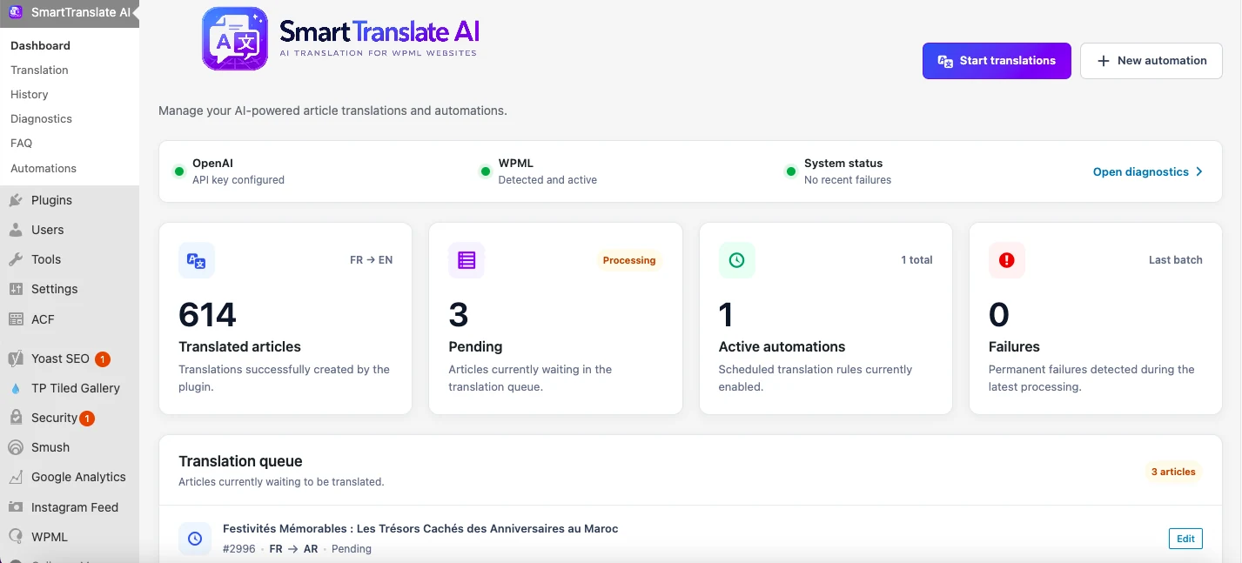Image resolution: width=1242 pixels, height=563 pixels.
Task: Click the Plugins plug icon
Action: pos(15,200)
